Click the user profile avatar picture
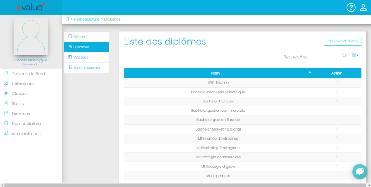This screenshot has width=371, height=187. tap(31, 37)
